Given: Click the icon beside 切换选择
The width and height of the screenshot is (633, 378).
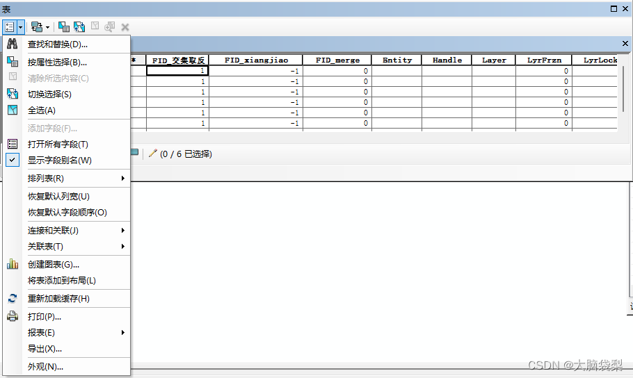Looking at the screenshot, I should (x=13, y=94).
